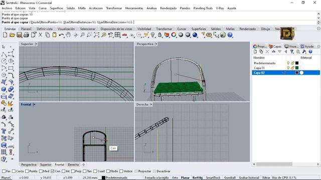
Task: Click the Lock padlock icon
Action: 159,35
